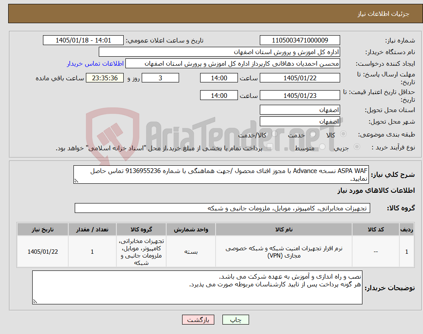The height and width of the screenshot is (334, 423).
Task: Click the payment note text about اسناد خزانه اسلامی
Action: coord(159,148)
